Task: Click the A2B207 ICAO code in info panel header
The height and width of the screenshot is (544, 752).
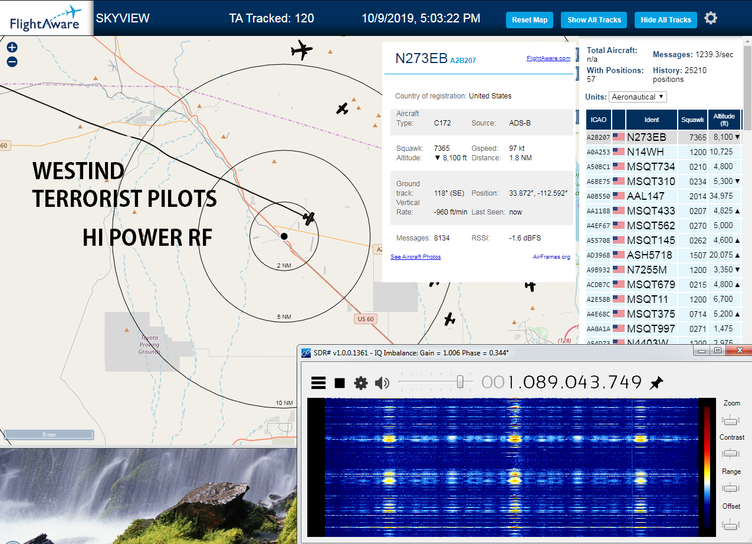Action: [x=463, y=60]
